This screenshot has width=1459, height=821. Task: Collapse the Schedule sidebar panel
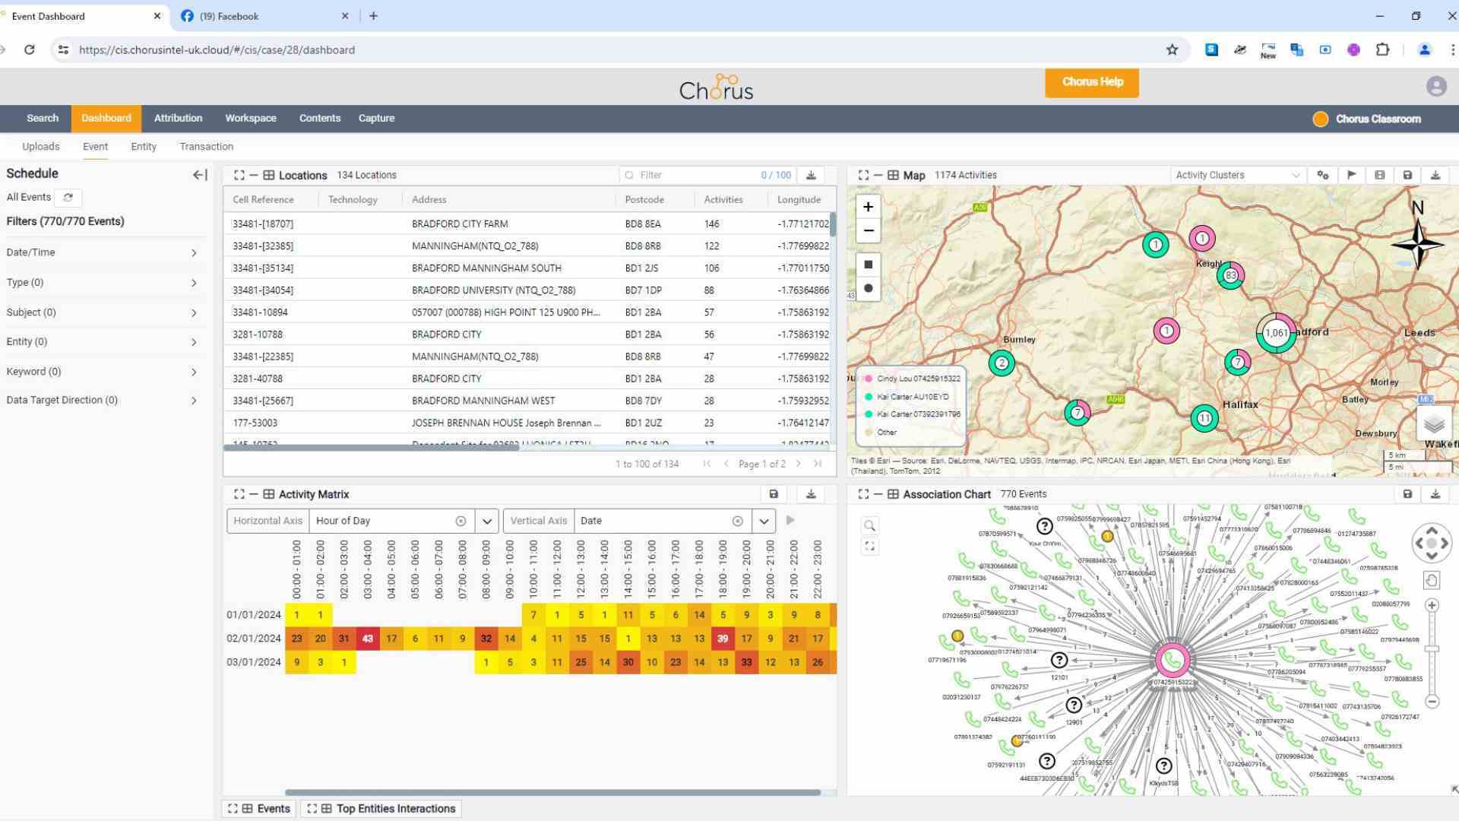(x=200, y=175)
